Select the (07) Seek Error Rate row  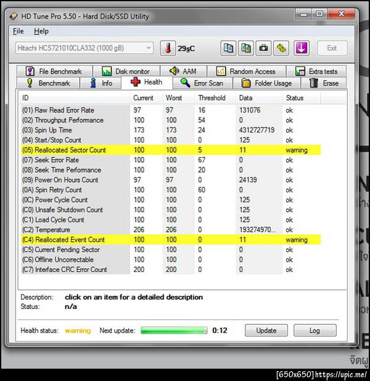click(x=171, y=160)
